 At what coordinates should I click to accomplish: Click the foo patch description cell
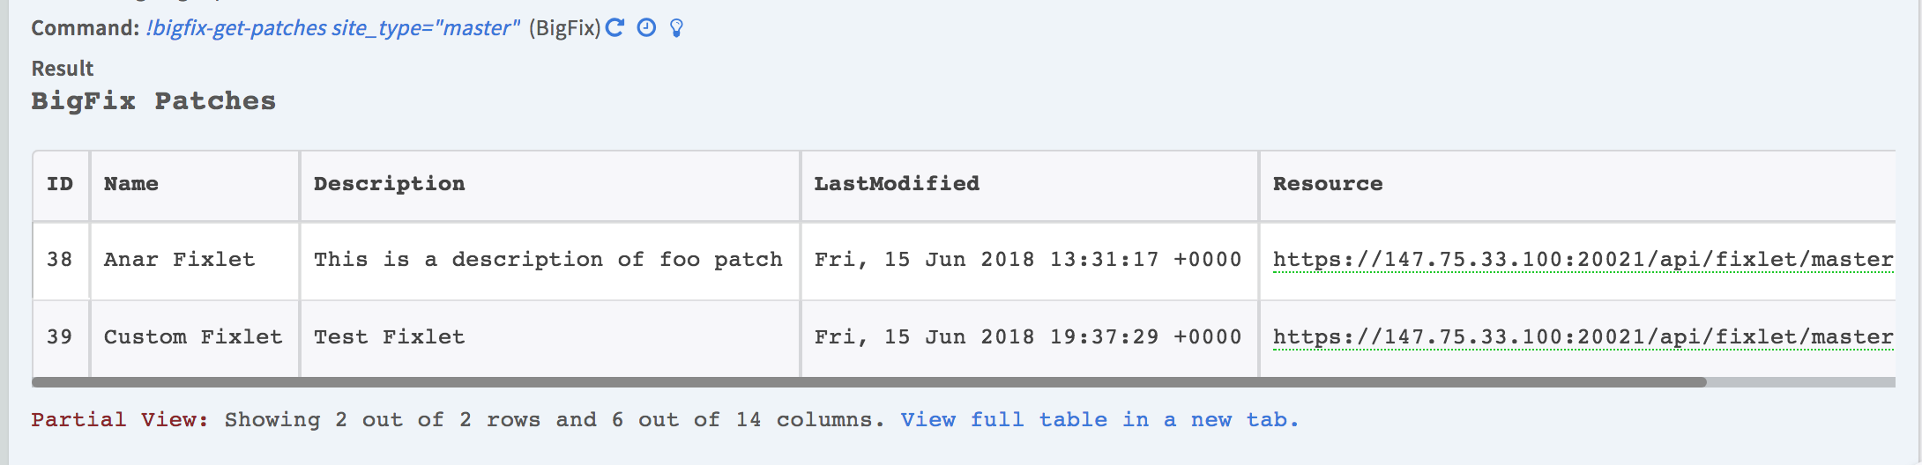click(x=548, y=260)
